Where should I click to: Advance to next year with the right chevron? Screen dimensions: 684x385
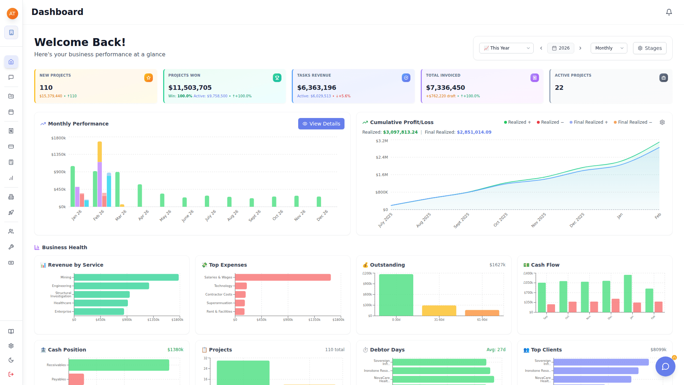[580, 48]
